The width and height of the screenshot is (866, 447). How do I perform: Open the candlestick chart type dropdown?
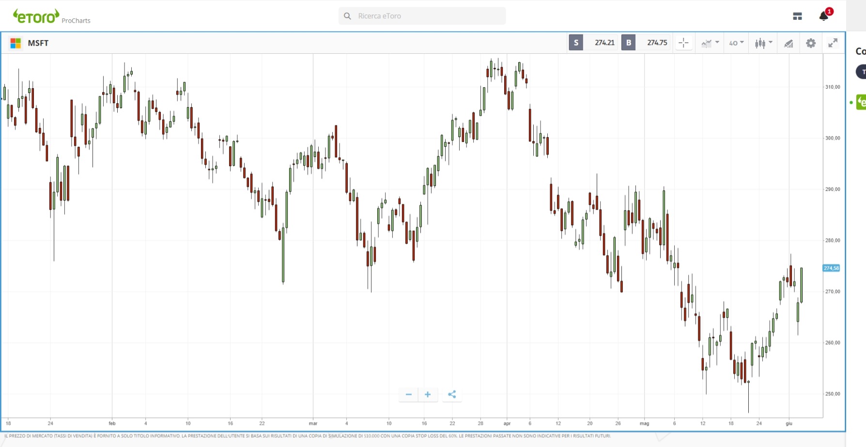[x=763, y=43]
